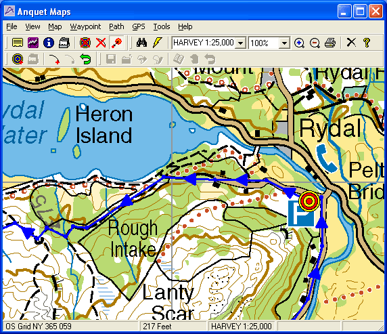387x334 pixels.
Task: Click the yellow notes list toolbar icon
Action: (x=18, y=43)
